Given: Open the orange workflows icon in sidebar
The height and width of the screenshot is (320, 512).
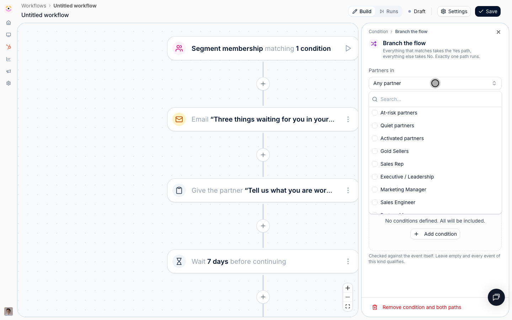Looking at the screenshot, I should coord(9,47).
